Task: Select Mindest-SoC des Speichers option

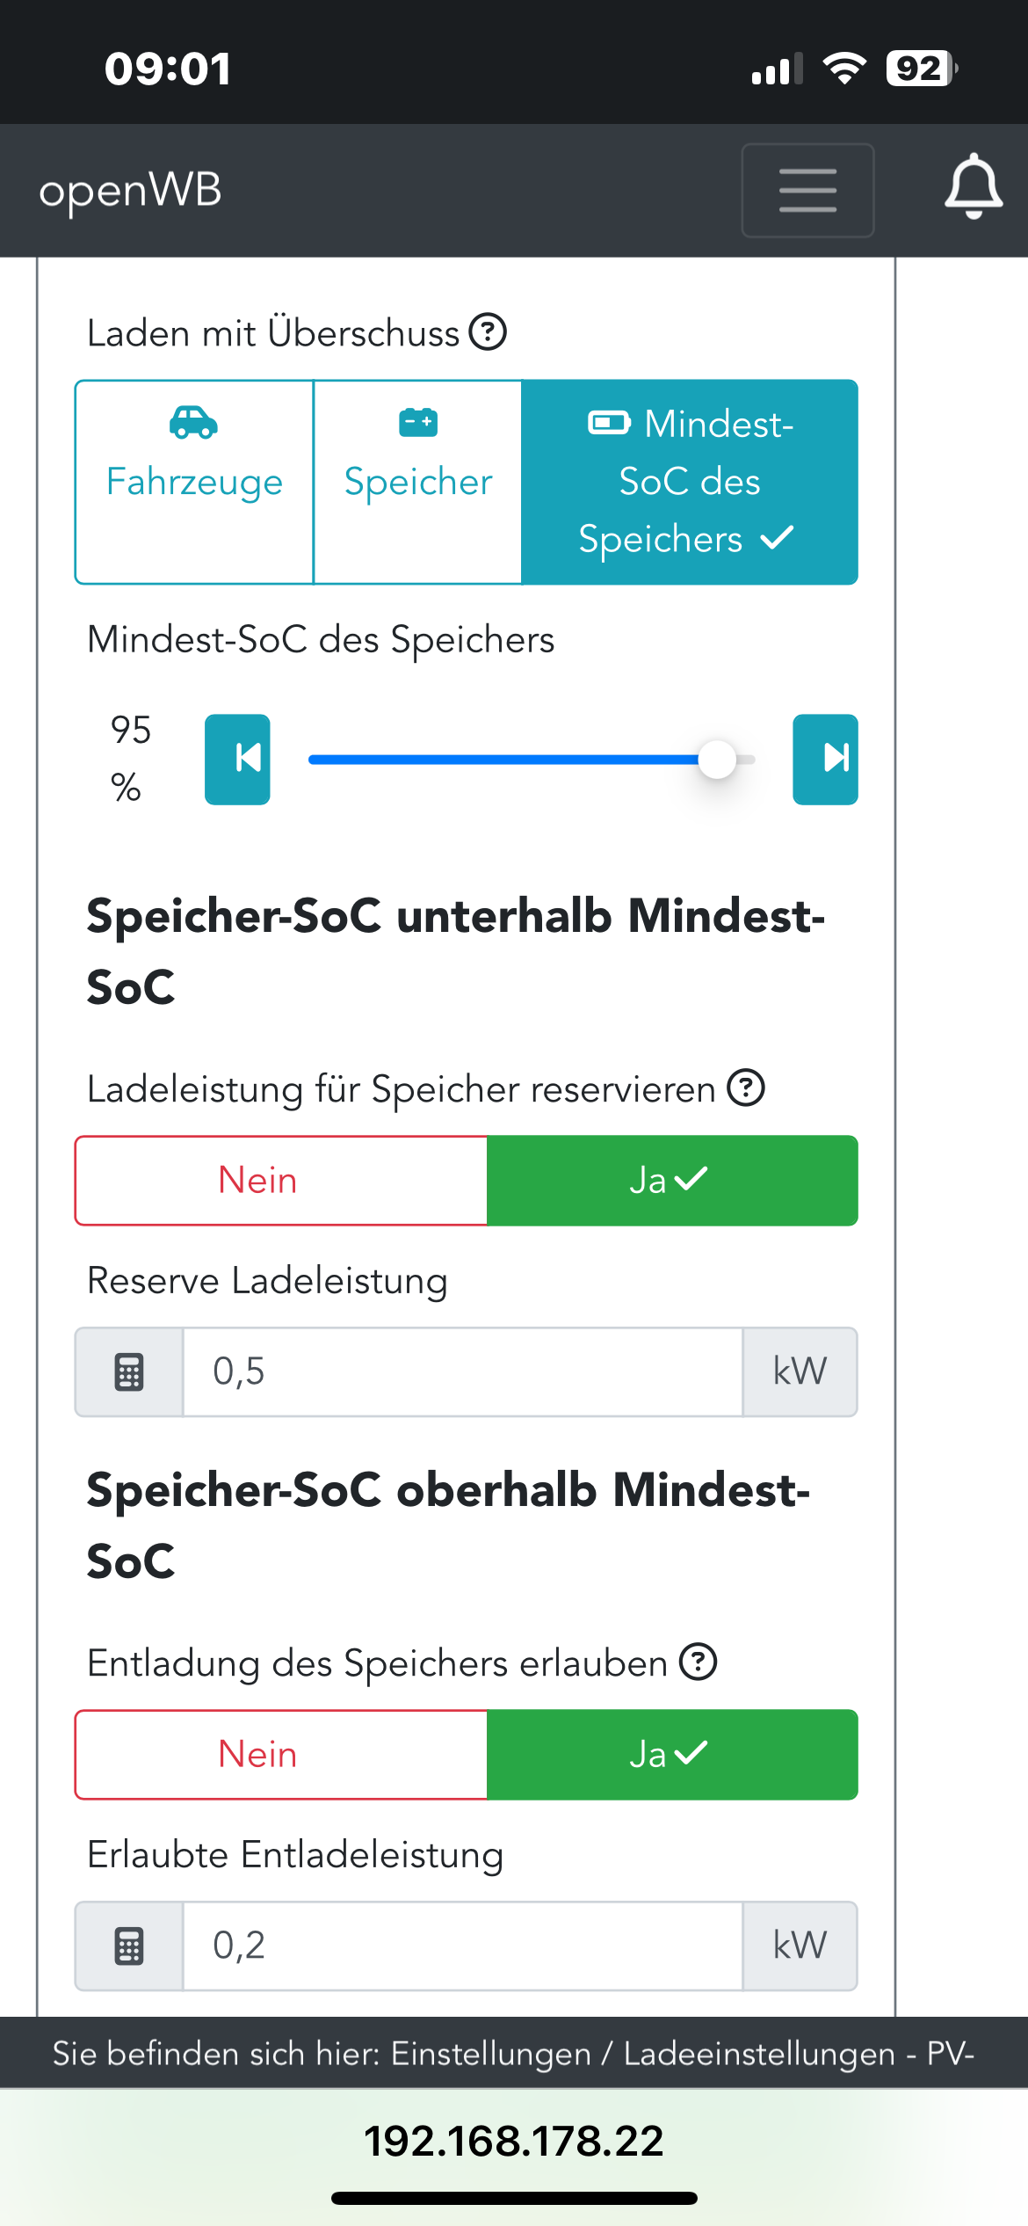Action: [690, 481]
